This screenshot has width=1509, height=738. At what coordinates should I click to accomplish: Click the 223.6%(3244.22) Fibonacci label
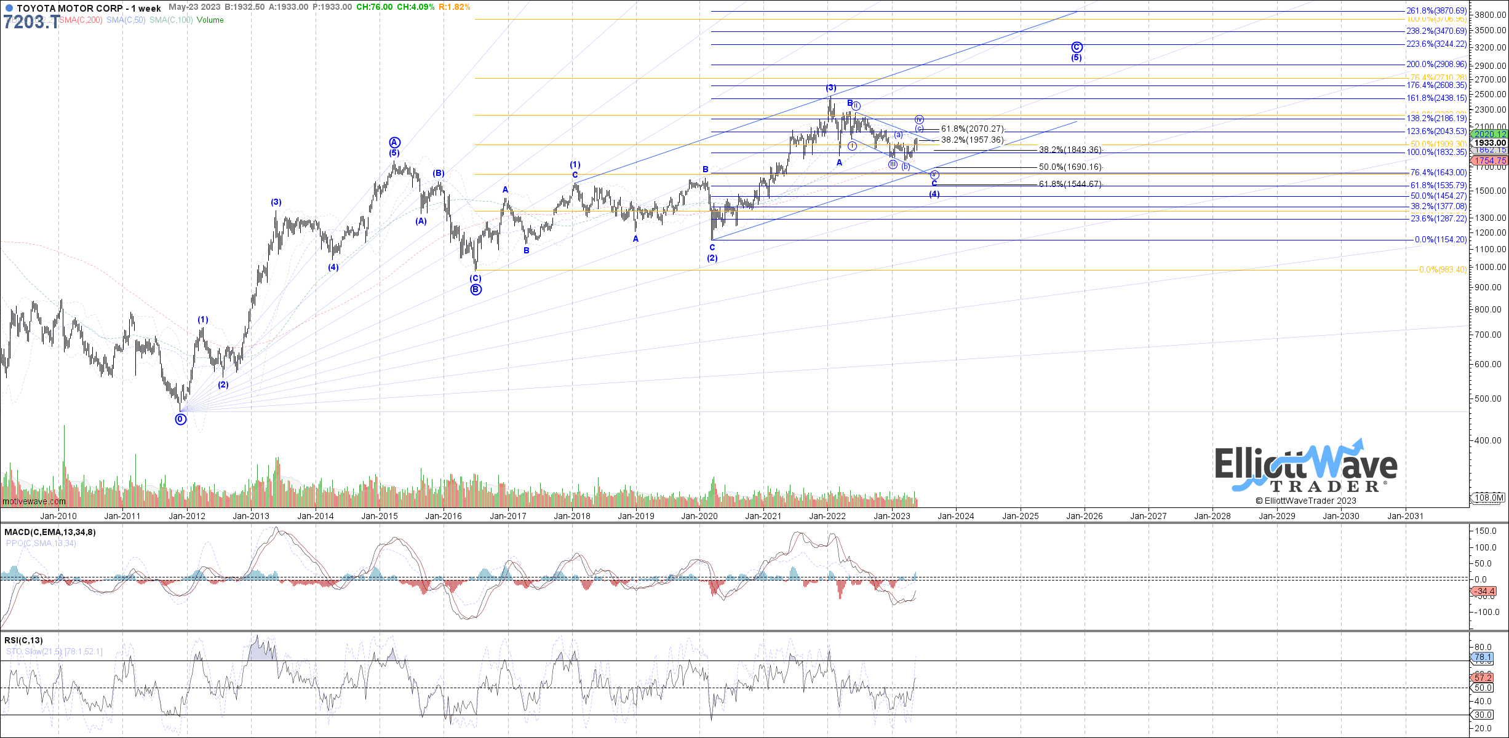point(1436,44)
